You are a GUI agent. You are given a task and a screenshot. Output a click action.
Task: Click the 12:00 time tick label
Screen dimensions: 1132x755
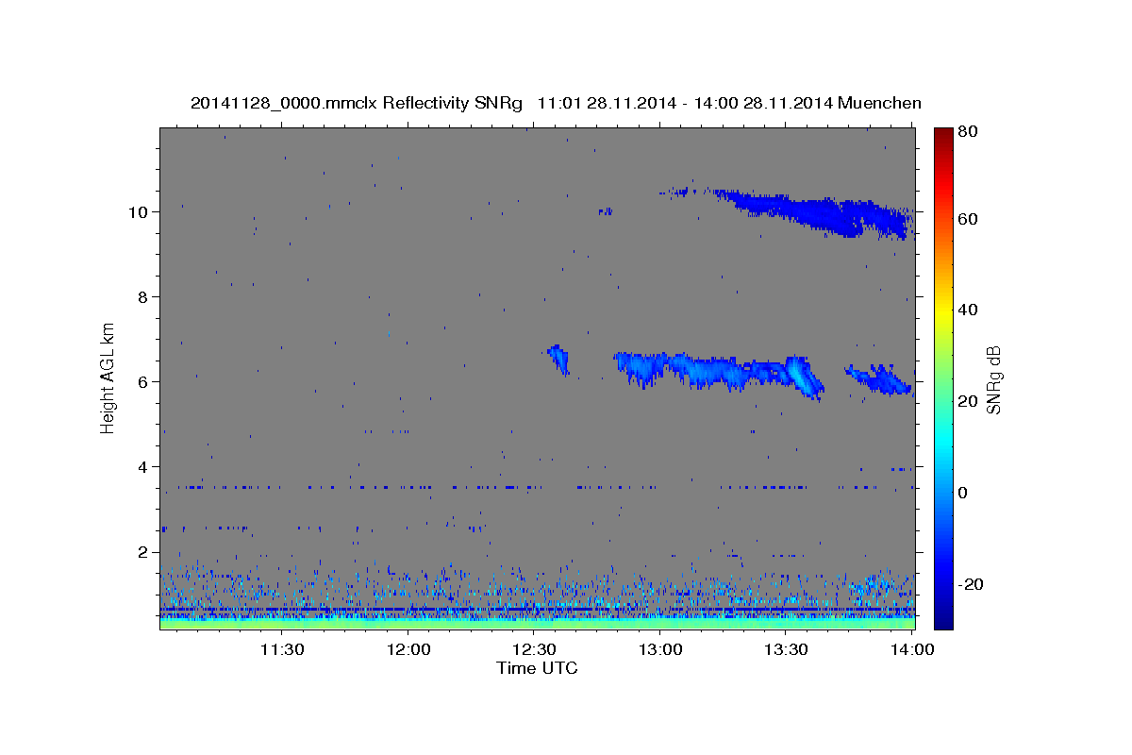(409, 649)
